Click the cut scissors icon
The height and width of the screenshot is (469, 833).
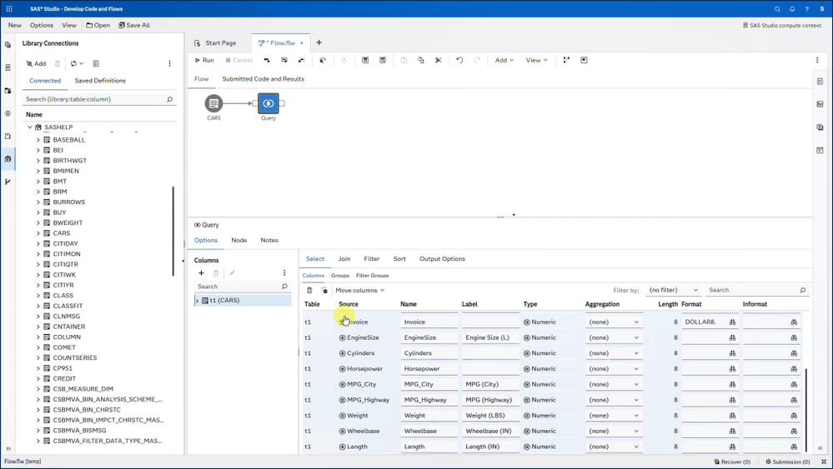439,61
